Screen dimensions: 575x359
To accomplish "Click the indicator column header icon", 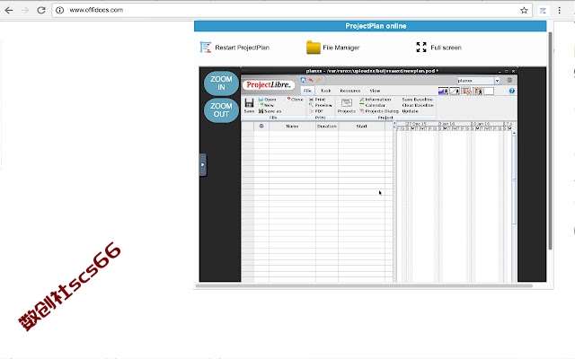I will 261,126.
